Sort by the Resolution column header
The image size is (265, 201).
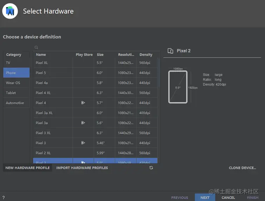pyautogui.click(x=126, y=55)
